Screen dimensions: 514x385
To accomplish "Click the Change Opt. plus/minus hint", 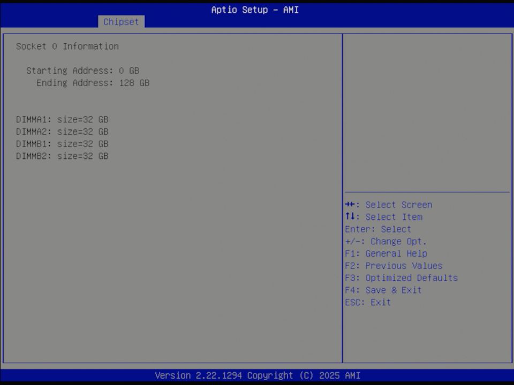I will point(385,241).
